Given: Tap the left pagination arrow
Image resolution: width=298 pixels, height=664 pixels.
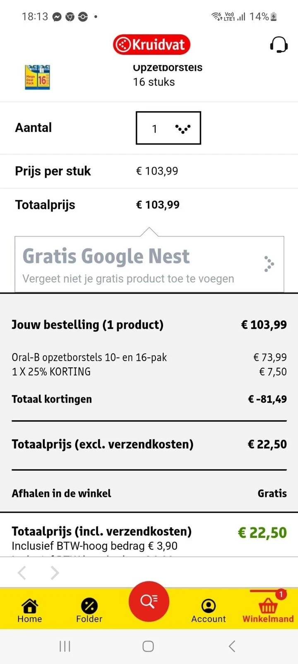Looking at the screenshot, I should (22, 572).
